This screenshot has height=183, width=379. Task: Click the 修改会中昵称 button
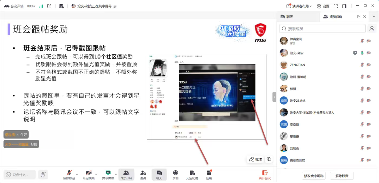click(313, 176)
